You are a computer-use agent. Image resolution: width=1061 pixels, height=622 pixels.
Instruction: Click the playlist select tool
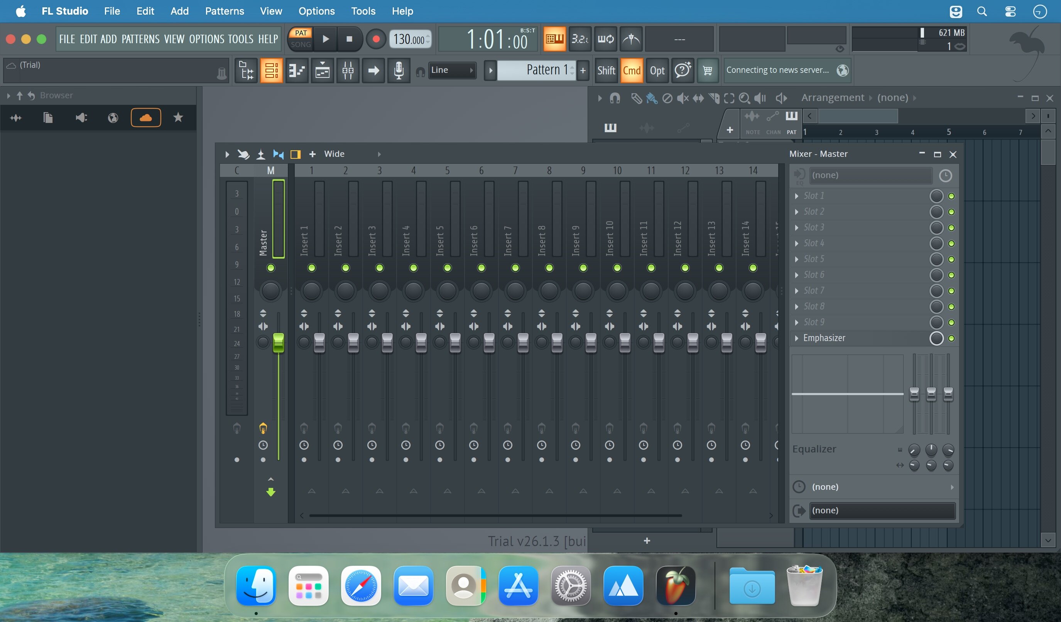click(x=729, y=98)
